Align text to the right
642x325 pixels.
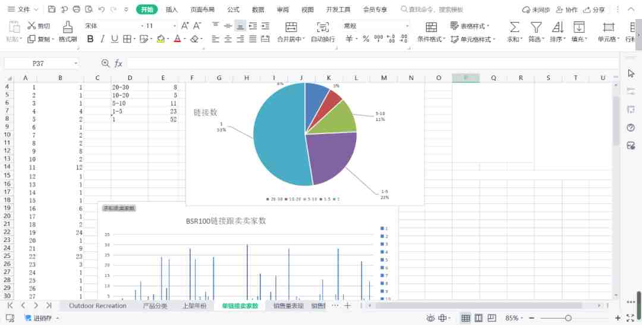click(240, 39)
